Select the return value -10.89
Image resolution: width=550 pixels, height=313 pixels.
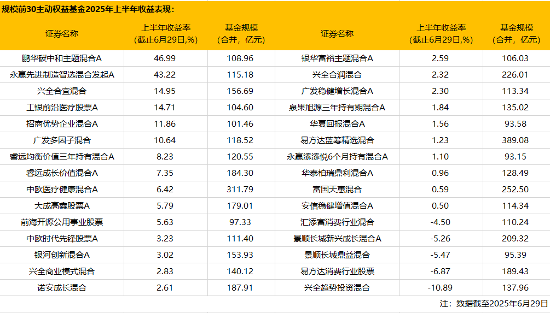click(440, 288)
